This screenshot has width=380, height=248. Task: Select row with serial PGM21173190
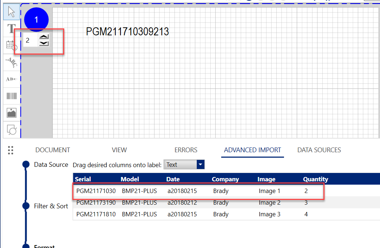pyautogui.click(x=96, y=202)
